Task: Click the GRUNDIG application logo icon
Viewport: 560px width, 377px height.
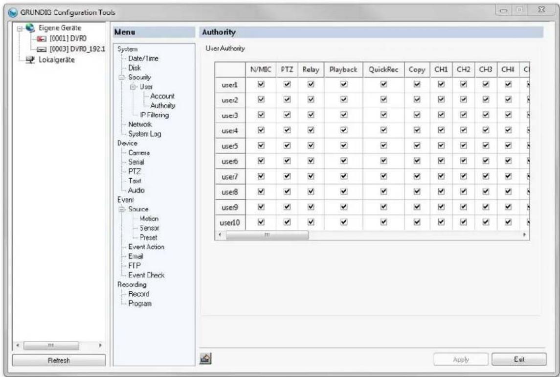Action: (x=13, y=13)
